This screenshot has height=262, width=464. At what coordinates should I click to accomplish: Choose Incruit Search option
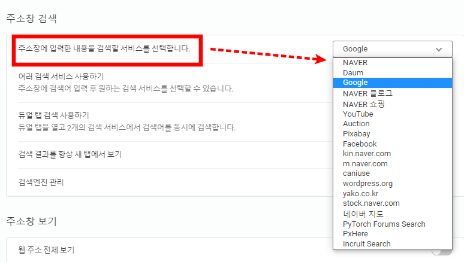393,244
